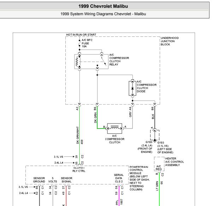Click circuit number '1807'
This screenshot has width=212, height=206.
122,201
